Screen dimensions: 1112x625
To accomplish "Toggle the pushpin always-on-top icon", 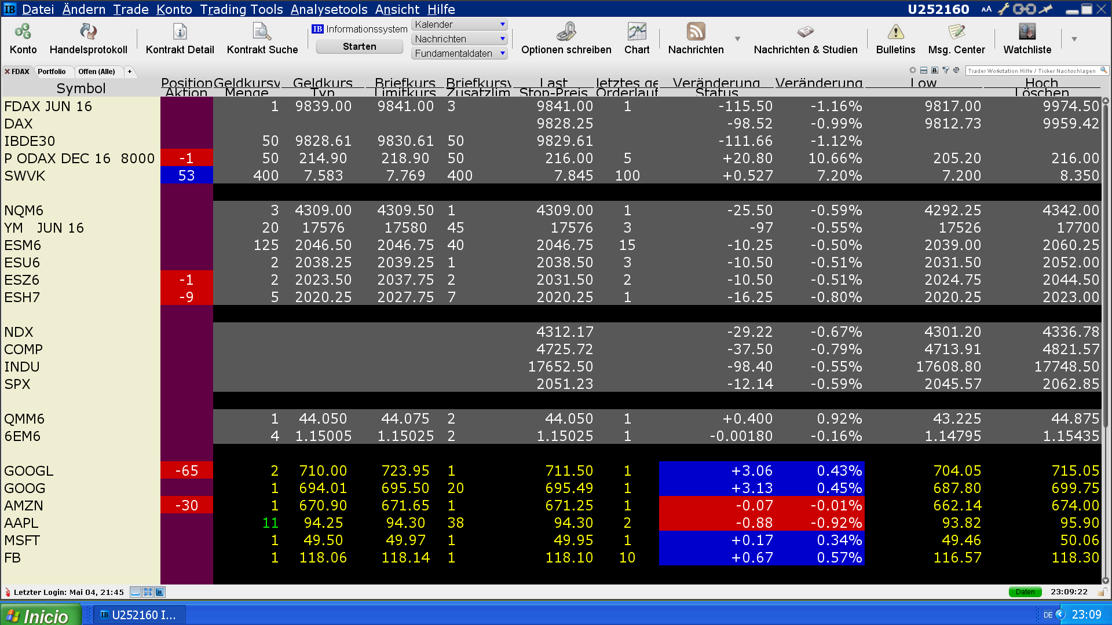I will [x=1046, y=9].
